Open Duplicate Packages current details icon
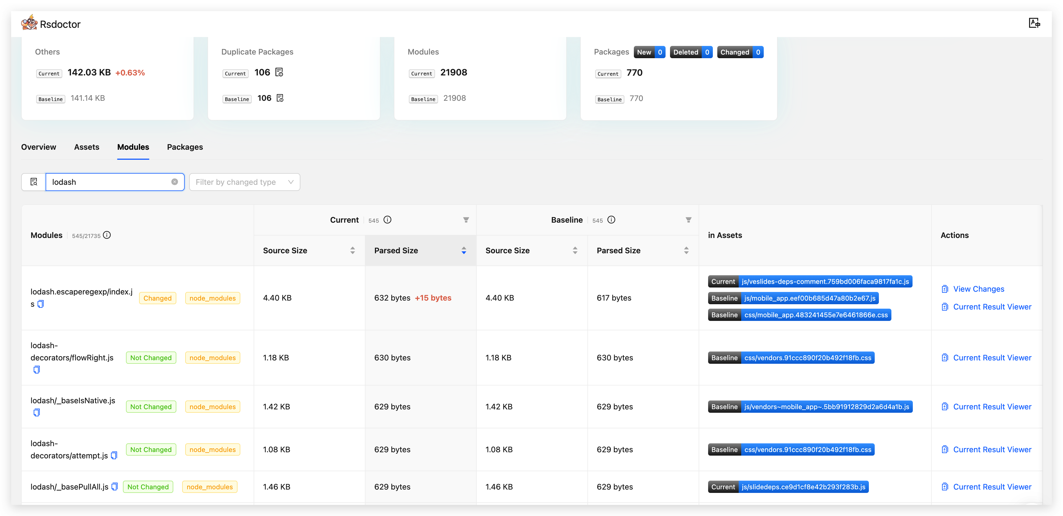The image size is (1063, 516). 279,72
